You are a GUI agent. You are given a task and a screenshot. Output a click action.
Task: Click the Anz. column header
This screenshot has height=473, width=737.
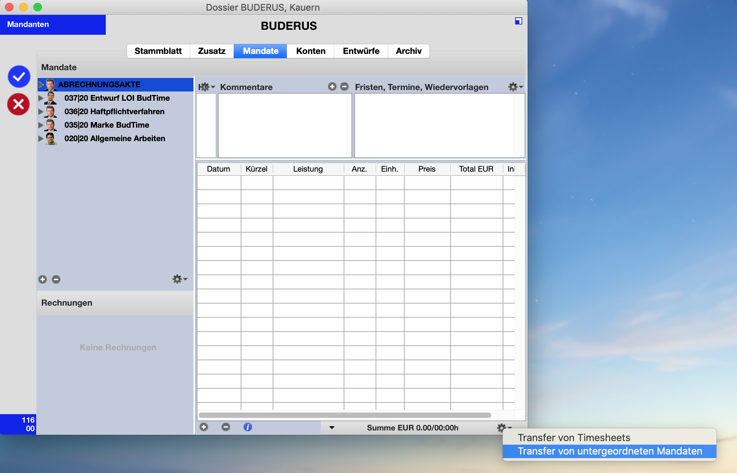(x=360, y=169)
